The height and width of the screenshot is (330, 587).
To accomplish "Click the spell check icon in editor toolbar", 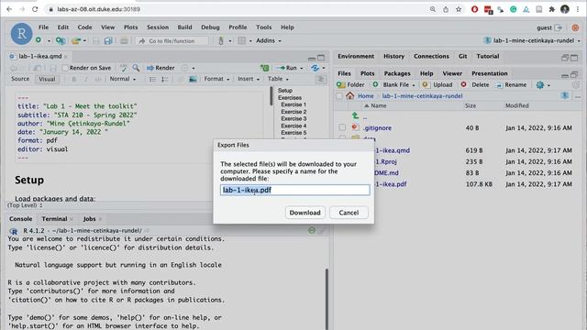I will (123, 68).
